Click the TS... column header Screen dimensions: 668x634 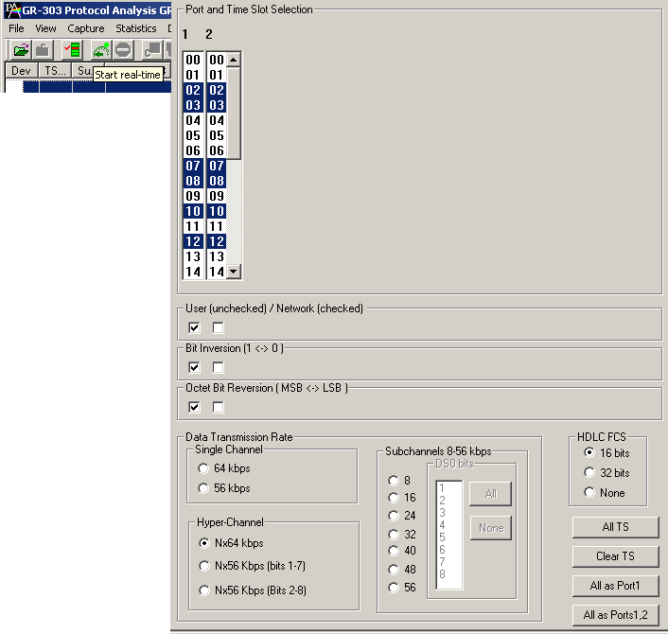point(56,71)
